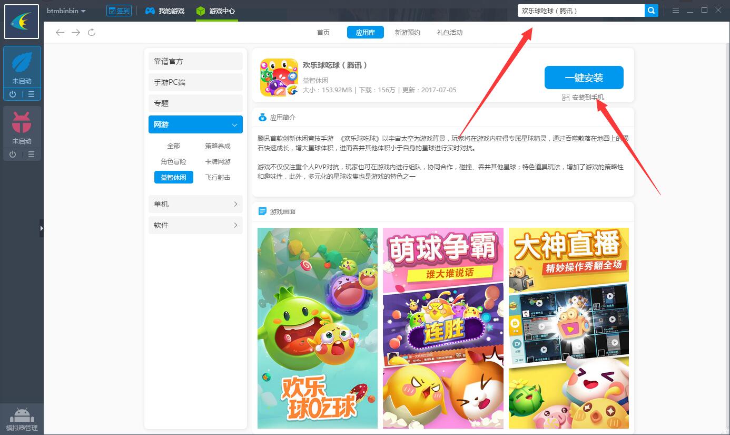Select 全部 under 网游
Viewport: 730px width, 435px height.
(x=173, y=146)
